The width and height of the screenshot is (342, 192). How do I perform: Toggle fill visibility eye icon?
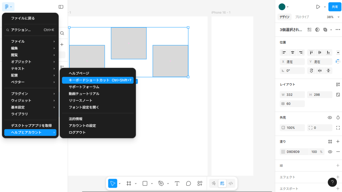[x=330, y=152]
